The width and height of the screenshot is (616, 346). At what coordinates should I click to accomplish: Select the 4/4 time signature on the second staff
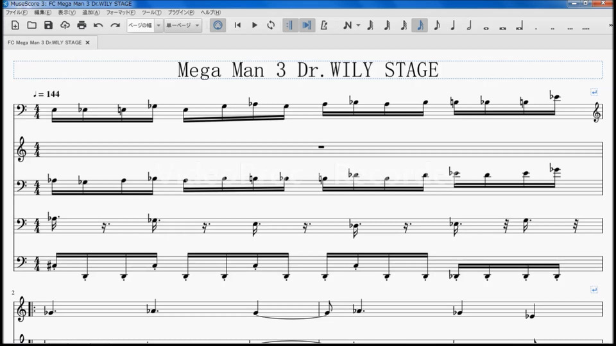pyautogui.click(x=37, y=150)
